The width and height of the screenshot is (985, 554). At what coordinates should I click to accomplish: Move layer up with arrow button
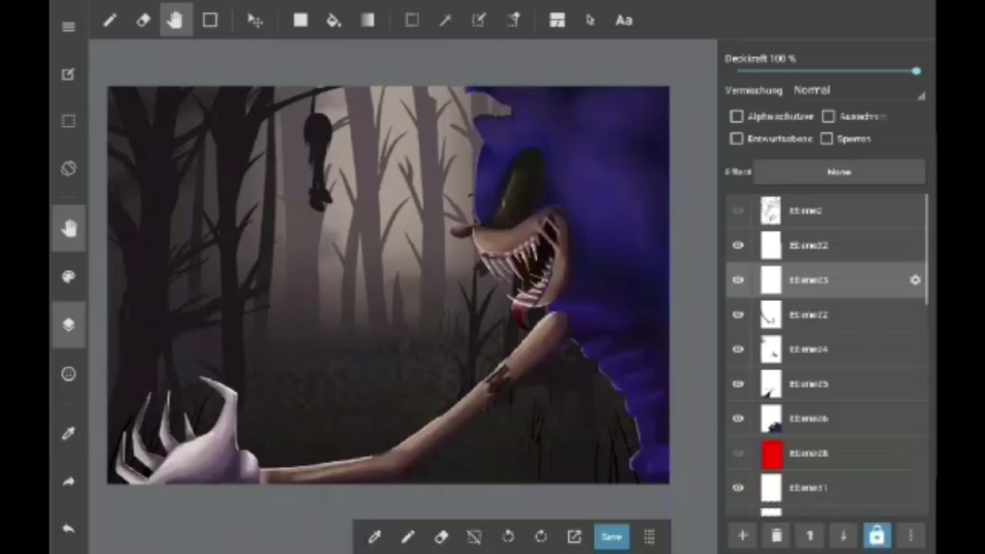pos(810,536)
